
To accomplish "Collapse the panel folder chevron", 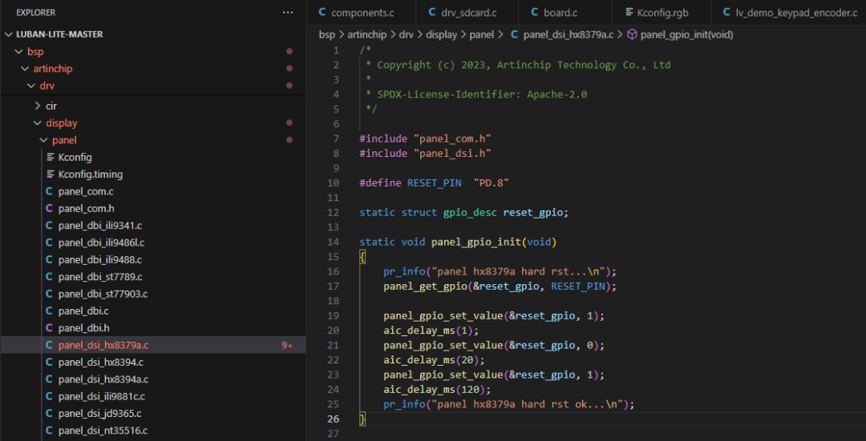I will tap(44, 140).
